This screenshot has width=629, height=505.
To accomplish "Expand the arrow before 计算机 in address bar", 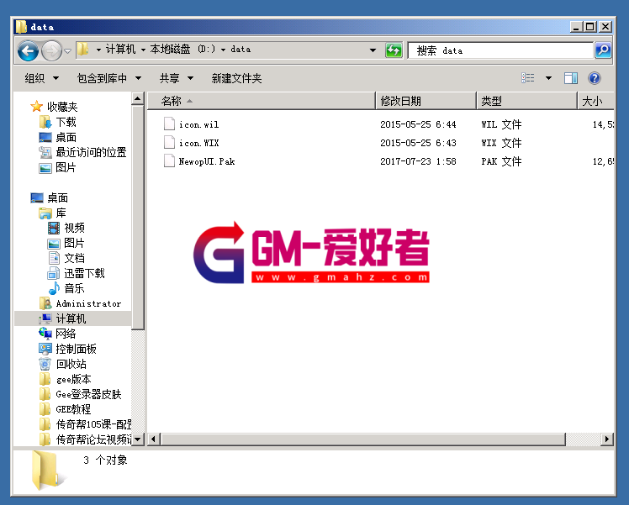I will tap(98, 50).
